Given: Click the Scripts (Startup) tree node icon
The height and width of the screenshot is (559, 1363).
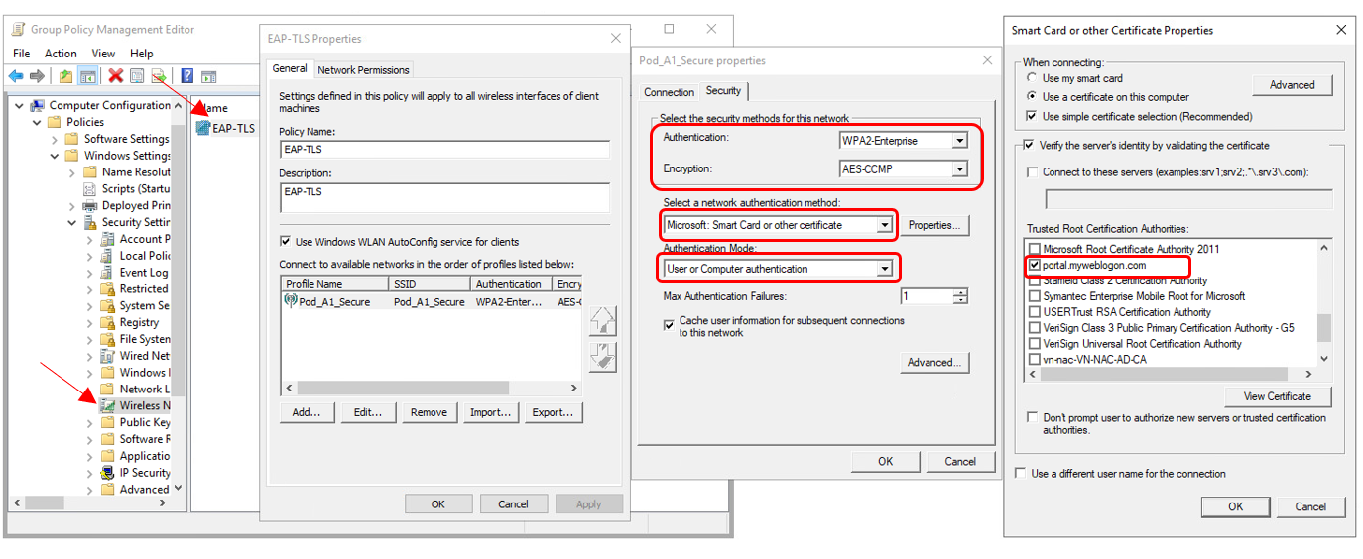Looking at the screenshot, I should [90, 188].
